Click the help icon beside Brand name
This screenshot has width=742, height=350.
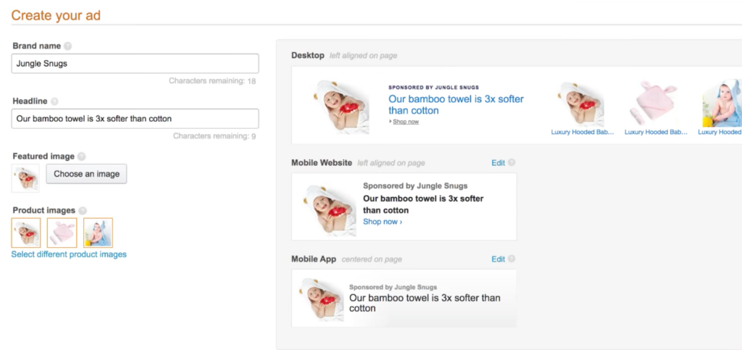click(67, 46)
